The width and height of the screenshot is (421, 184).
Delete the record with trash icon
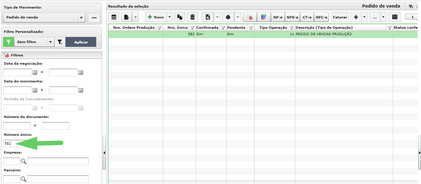pos(193,17)
